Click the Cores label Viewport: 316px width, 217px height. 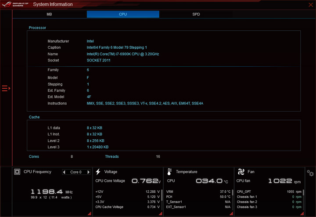[x=34, y=156]
